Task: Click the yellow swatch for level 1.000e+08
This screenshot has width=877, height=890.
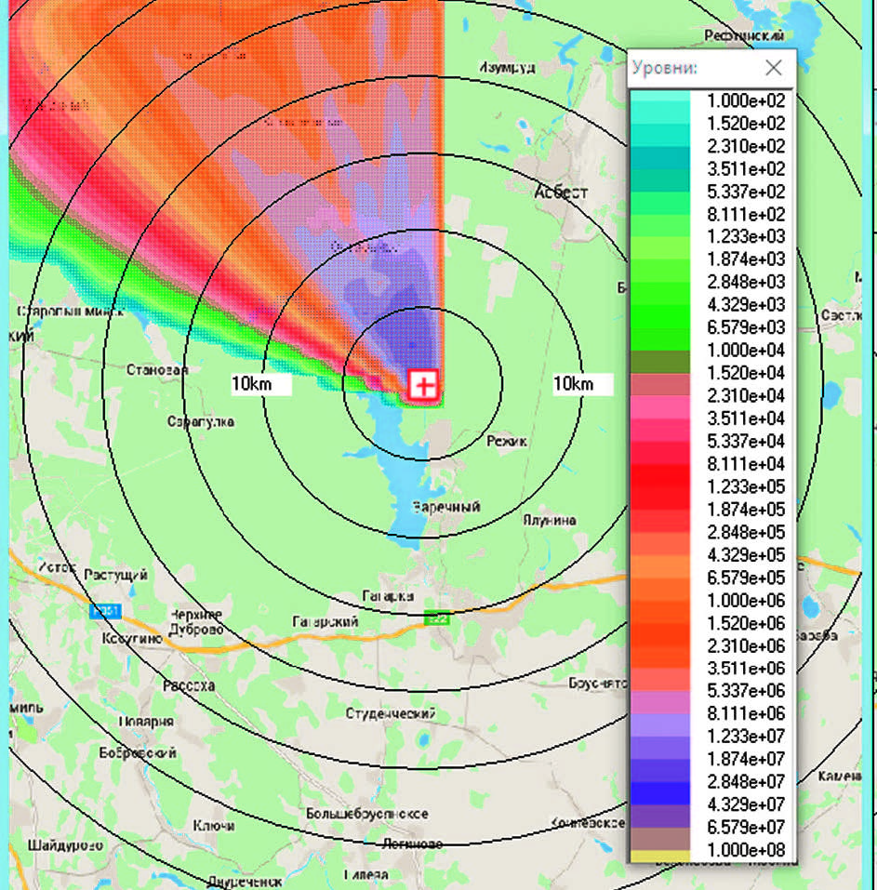Action: pos(659,856)
